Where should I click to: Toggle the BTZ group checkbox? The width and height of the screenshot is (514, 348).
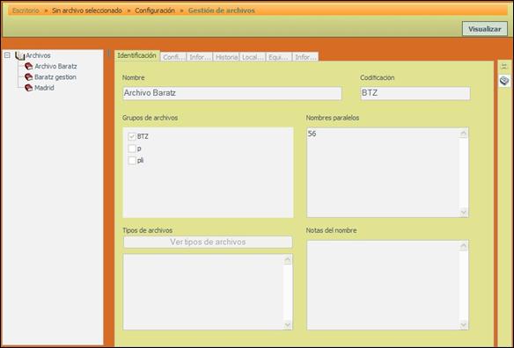[132, 136]
